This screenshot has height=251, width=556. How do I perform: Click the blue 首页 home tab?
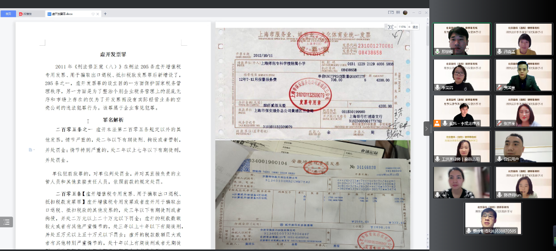[8, 14]
